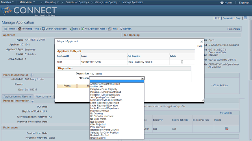
Task: Choose 'Job Opening Cancelled' option
Action: [x=102, y=98]
